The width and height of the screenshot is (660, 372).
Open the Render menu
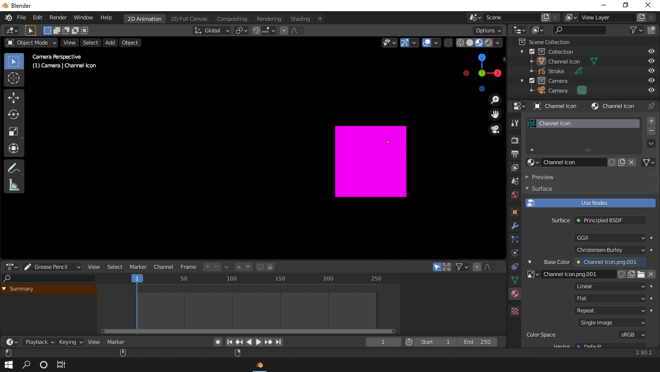pos(58,17)
